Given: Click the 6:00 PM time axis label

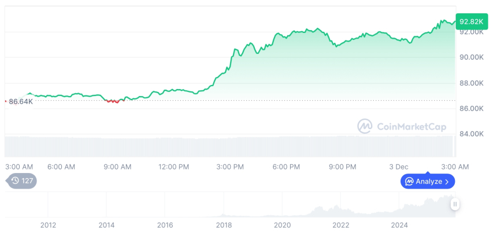Looking at the screenshot, I should point(286,167).
